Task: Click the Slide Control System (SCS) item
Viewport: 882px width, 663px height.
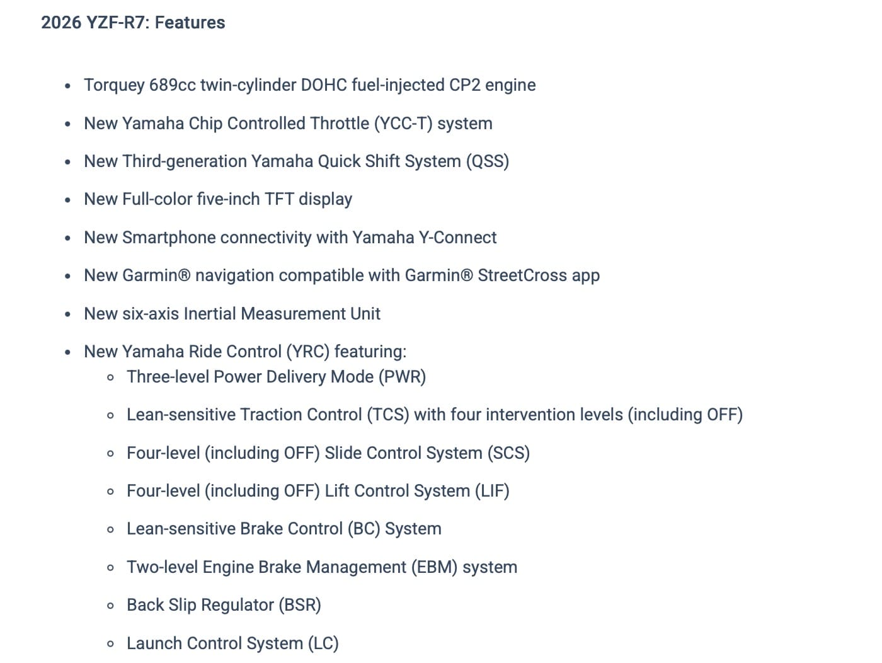Action: click(x=328, y=453)
